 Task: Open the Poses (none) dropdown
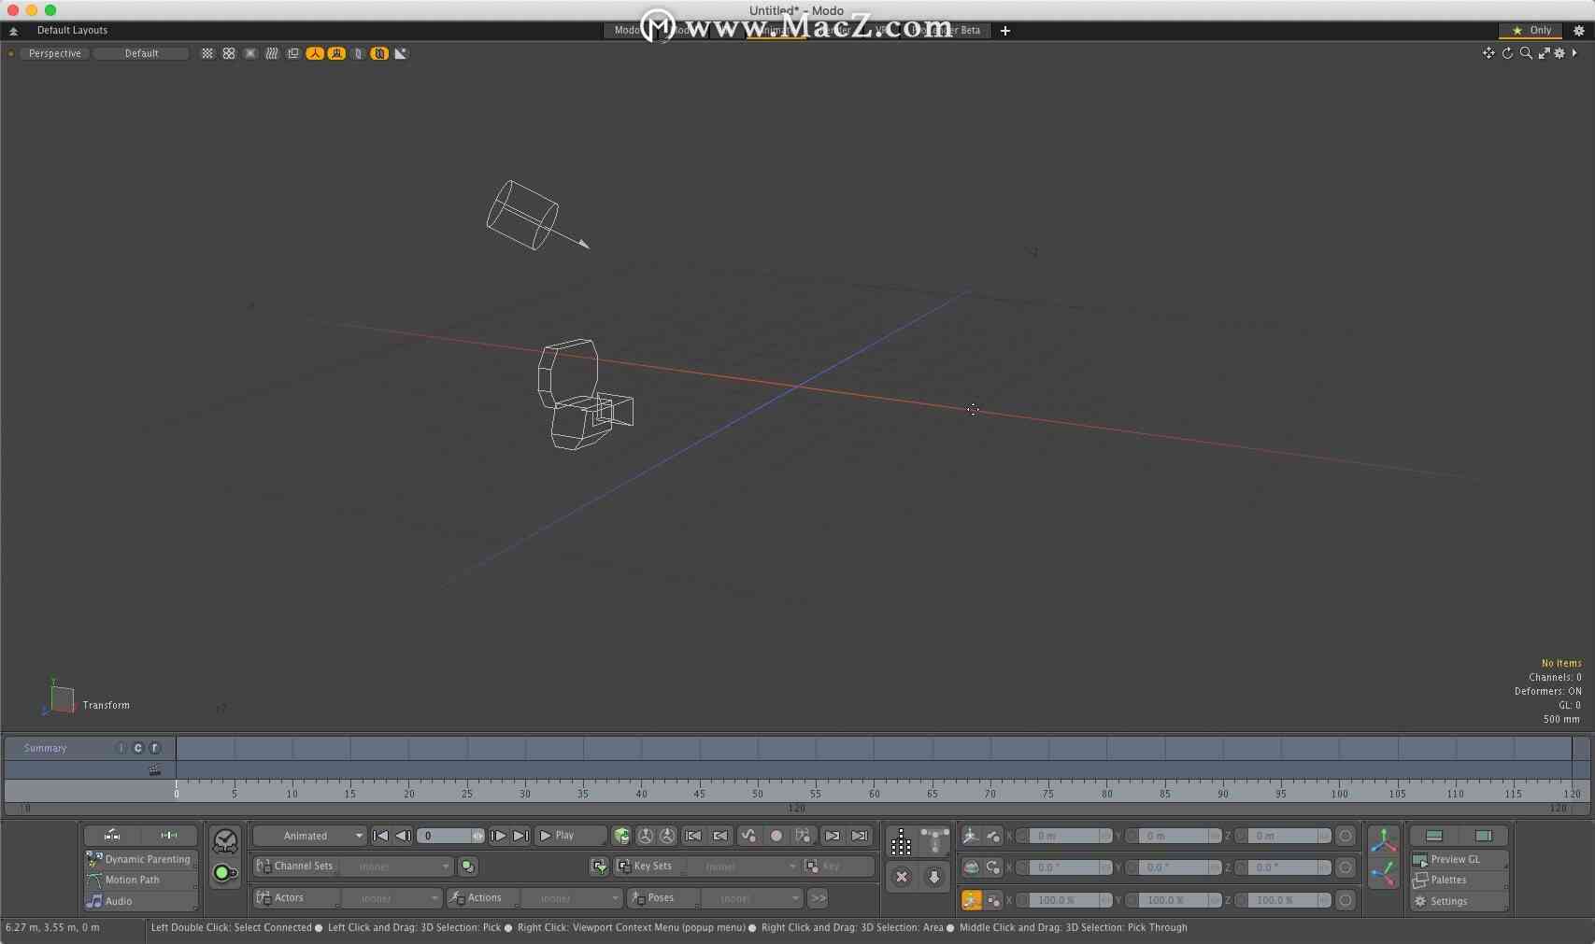751,898
